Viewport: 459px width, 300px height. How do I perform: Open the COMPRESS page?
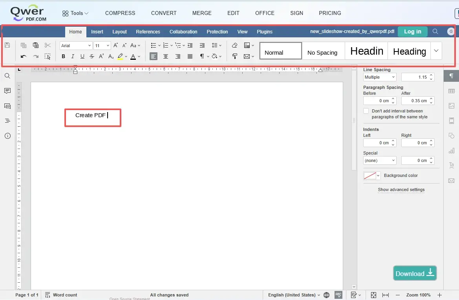tap(120, 13)
